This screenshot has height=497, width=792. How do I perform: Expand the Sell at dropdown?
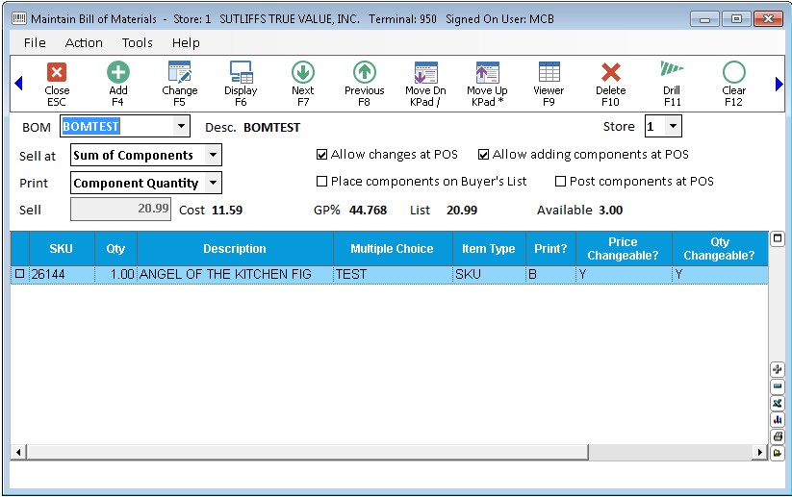click(213, 155)
